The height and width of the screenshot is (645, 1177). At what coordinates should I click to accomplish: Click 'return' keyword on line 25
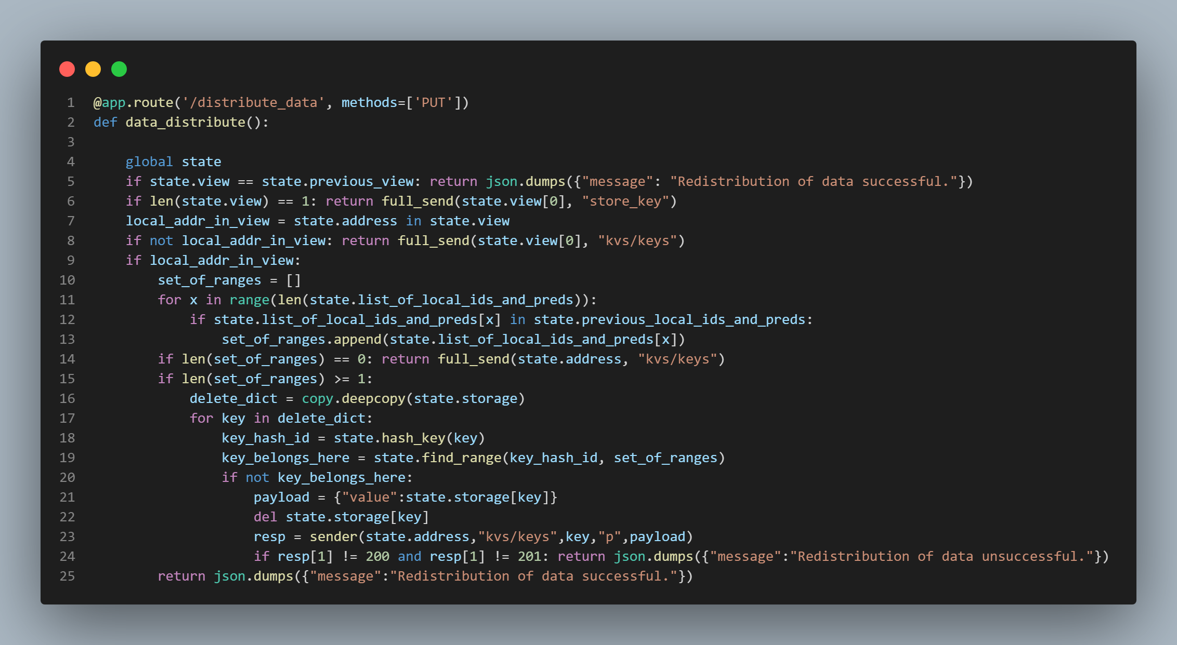point(181,576)
